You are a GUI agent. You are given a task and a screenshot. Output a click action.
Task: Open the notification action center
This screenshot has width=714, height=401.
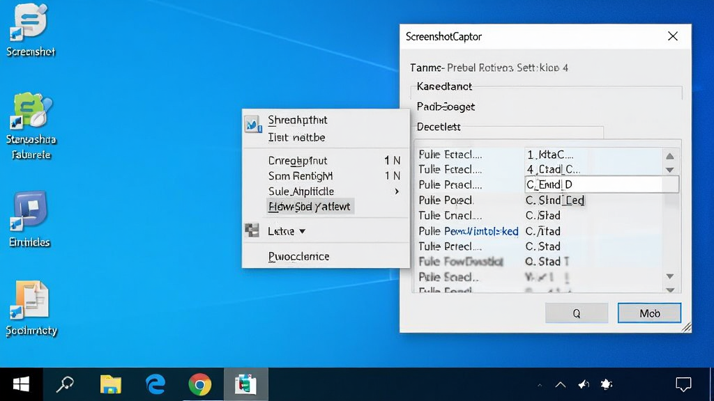pyautogui.click(x=683, y=384)
